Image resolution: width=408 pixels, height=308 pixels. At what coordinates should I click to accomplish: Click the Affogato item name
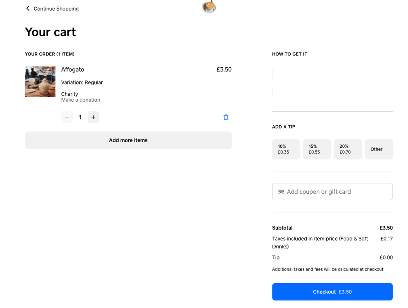click(x=73, y=70)
